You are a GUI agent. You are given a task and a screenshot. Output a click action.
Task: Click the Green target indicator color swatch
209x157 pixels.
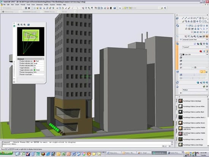35,70
